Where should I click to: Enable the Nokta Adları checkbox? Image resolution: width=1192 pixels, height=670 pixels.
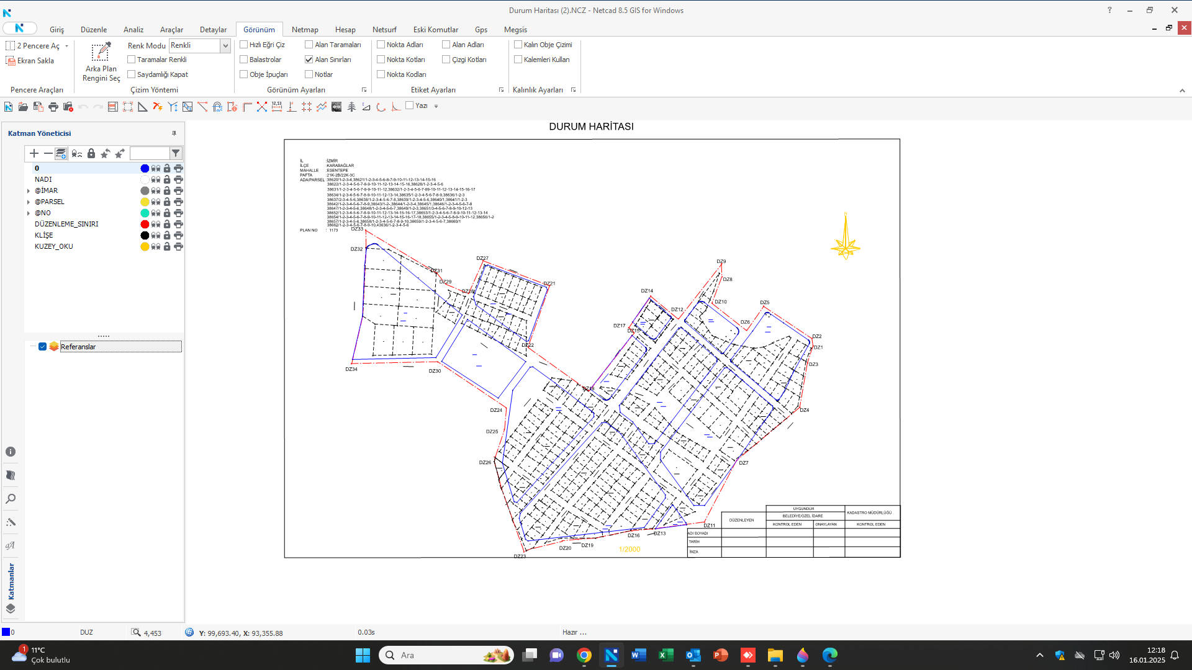381,45
